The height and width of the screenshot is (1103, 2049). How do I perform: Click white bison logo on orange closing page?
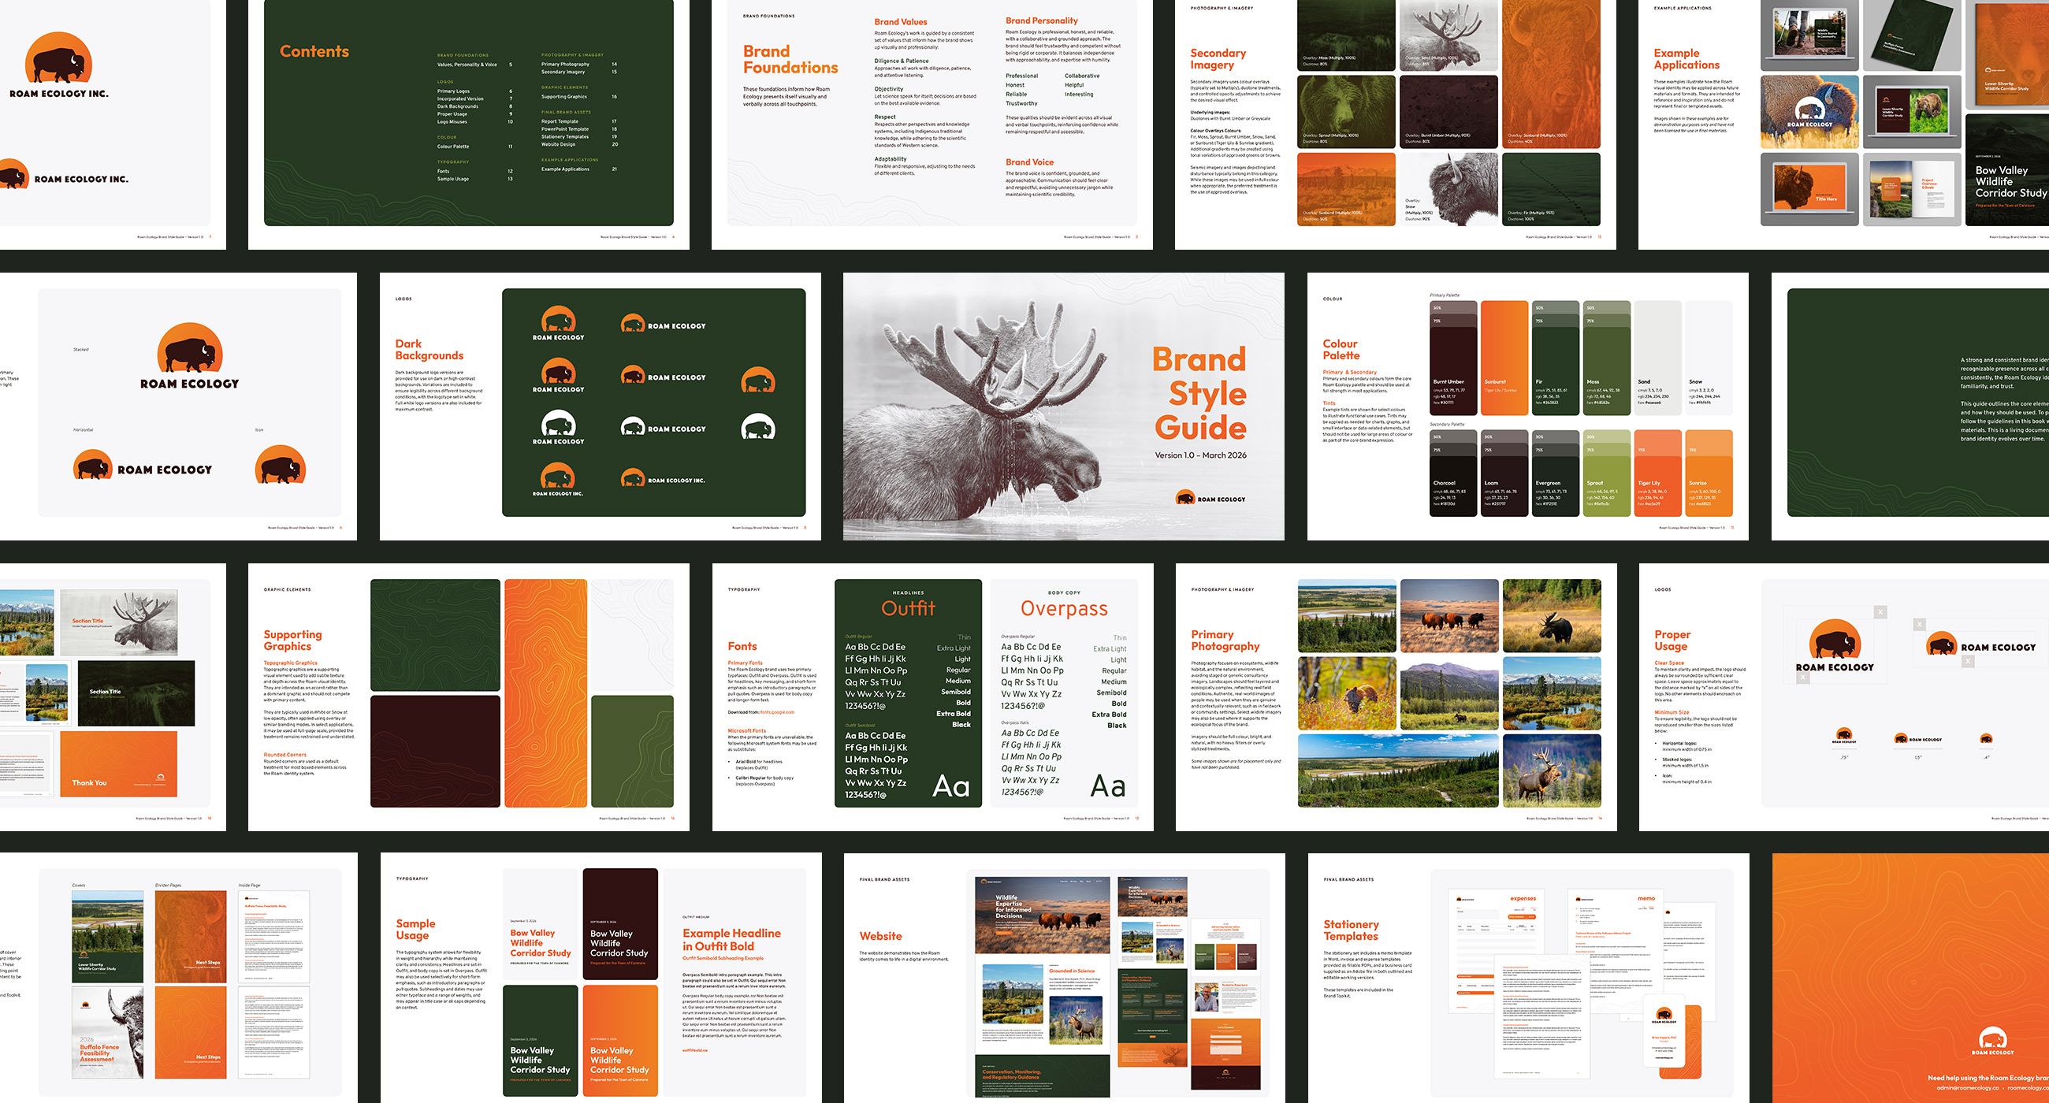(1992, 1041)
